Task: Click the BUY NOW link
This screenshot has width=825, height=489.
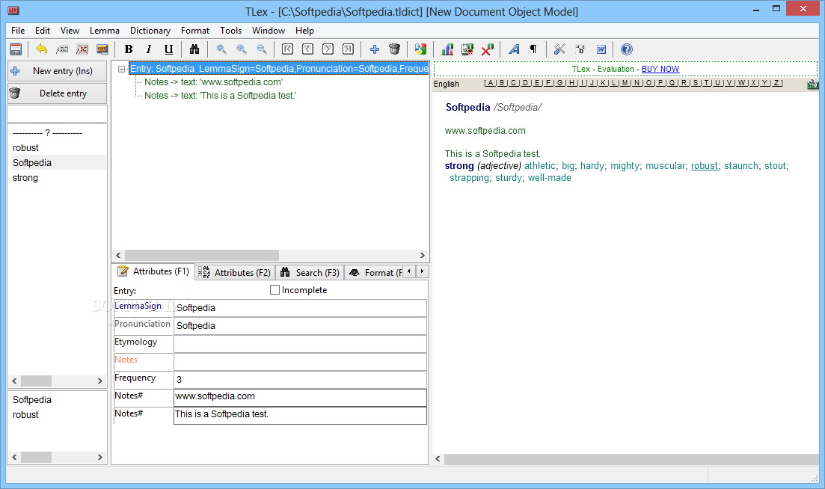Action: (660, 69)
